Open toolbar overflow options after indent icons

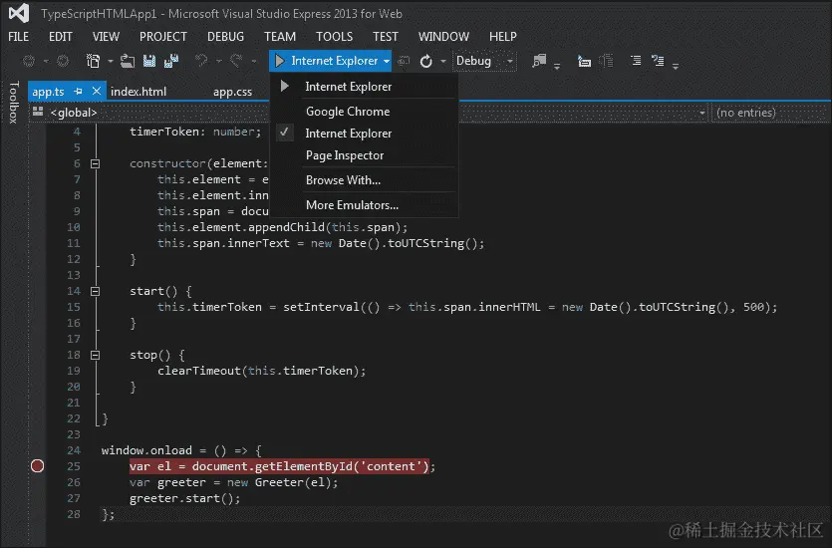click(x=676, y=66)
